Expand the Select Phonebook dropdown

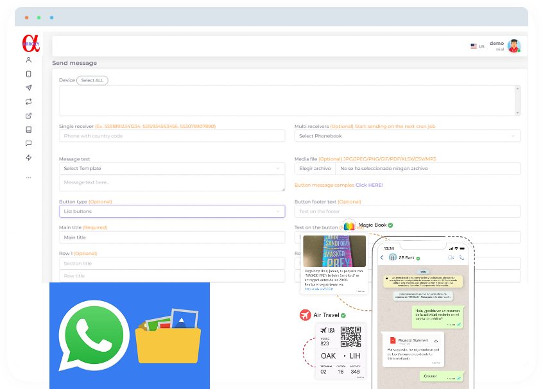pos(407,136)
